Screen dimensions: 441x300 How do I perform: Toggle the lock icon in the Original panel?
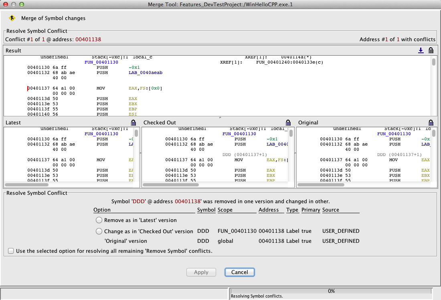point(431,122)
